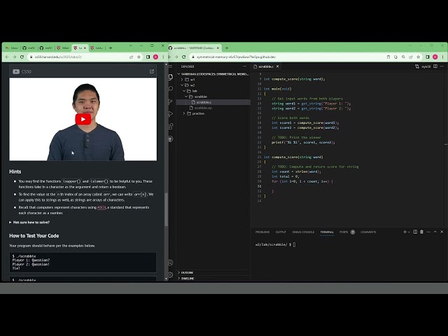Bookmark the CS50 page with the star icon
The width and height of the screenshot is (448, 336).
coord(139,57)
